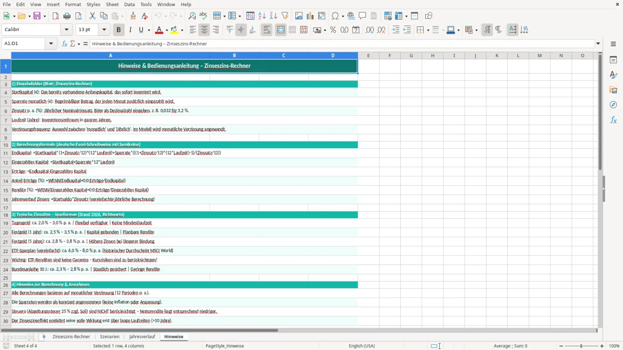Switch to the Szenarien sheet tab

[110, 337]
